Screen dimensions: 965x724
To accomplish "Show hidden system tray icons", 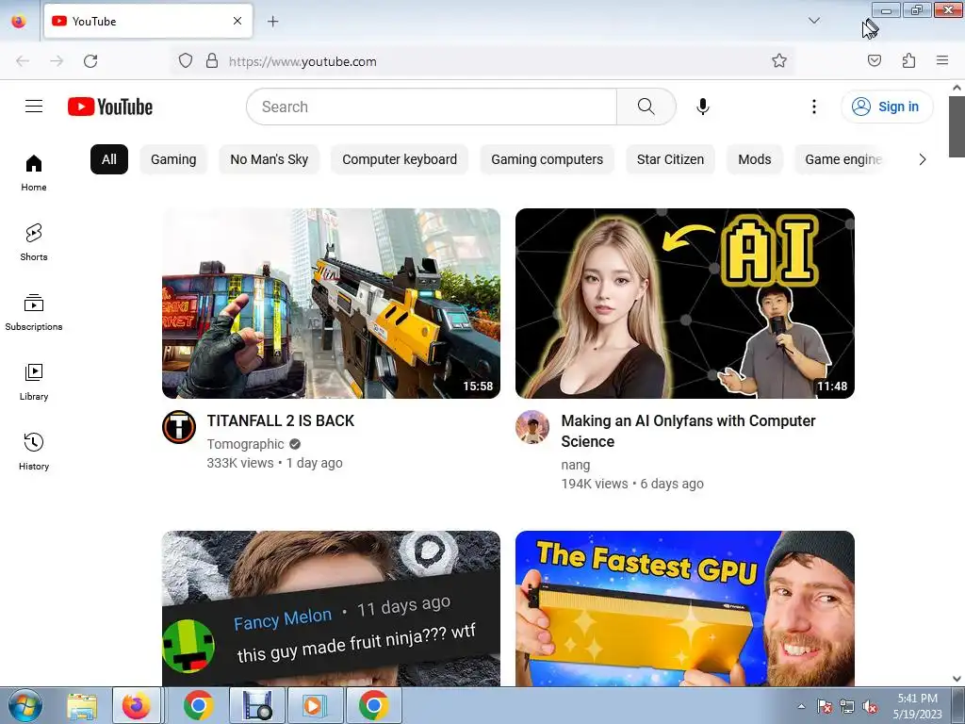I will (801, 706).
